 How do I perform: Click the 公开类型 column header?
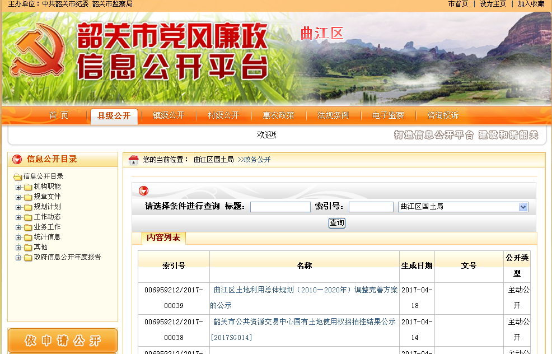(x=517, y=265)
